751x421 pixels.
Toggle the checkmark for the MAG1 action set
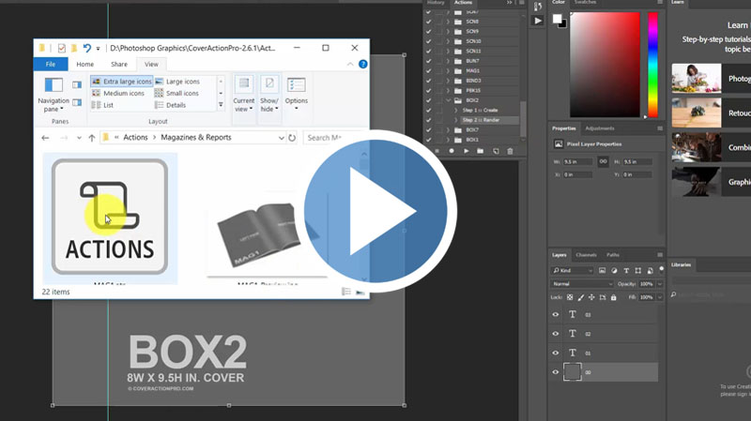pyautogui.click(x=429, y=70)
